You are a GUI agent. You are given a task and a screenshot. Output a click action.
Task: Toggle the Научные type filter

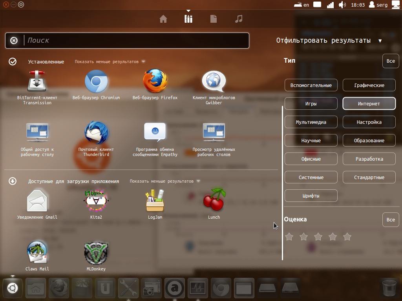[311, 141]
